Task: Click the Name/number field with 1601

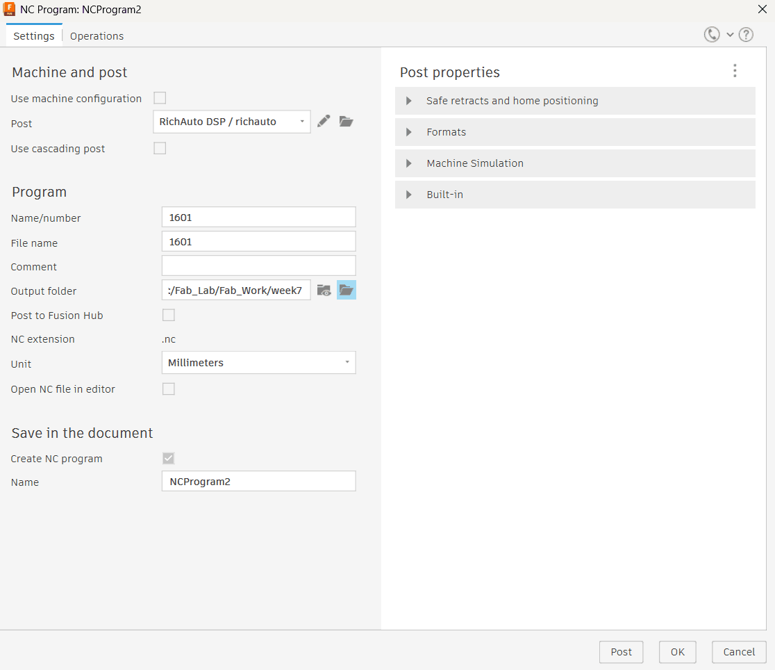Action: click(258, 218)
